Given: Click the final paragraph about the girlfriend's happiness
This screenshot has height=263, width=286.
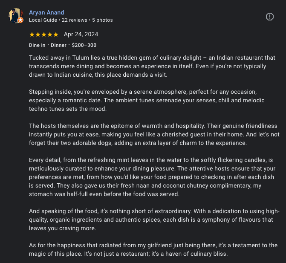Looking at the screenshot, I should [152, 249].
